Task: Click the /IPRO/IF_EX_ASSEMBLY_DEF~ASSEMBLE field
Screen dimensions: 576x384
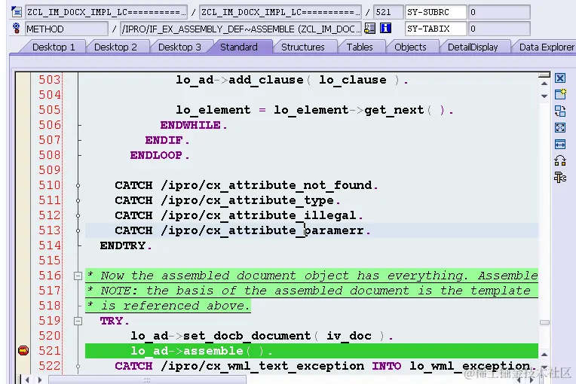Action: (241, 29)
